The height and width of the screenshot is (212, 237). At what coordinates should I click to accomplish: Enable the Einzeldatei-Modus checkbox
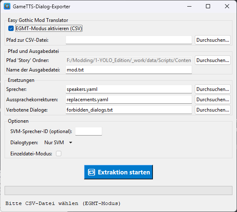[59, 154]
